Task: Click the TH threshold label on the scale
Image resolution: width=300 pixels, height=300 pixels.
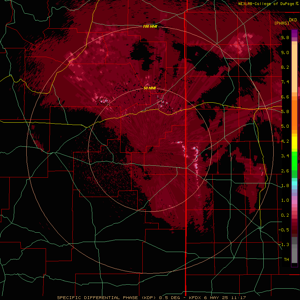Action: click(x=286, y=260)
